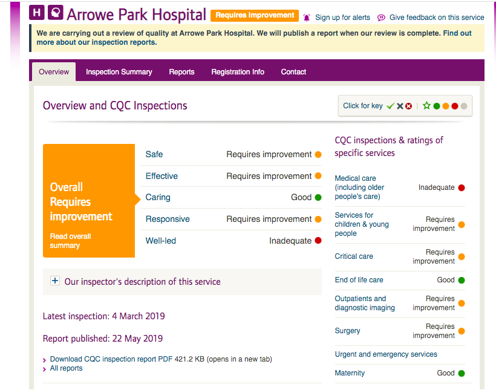The height and width of the screenshot is (390, 496).
Task: Click the Arrowe Park Hospital title
Action: (136, 15)
